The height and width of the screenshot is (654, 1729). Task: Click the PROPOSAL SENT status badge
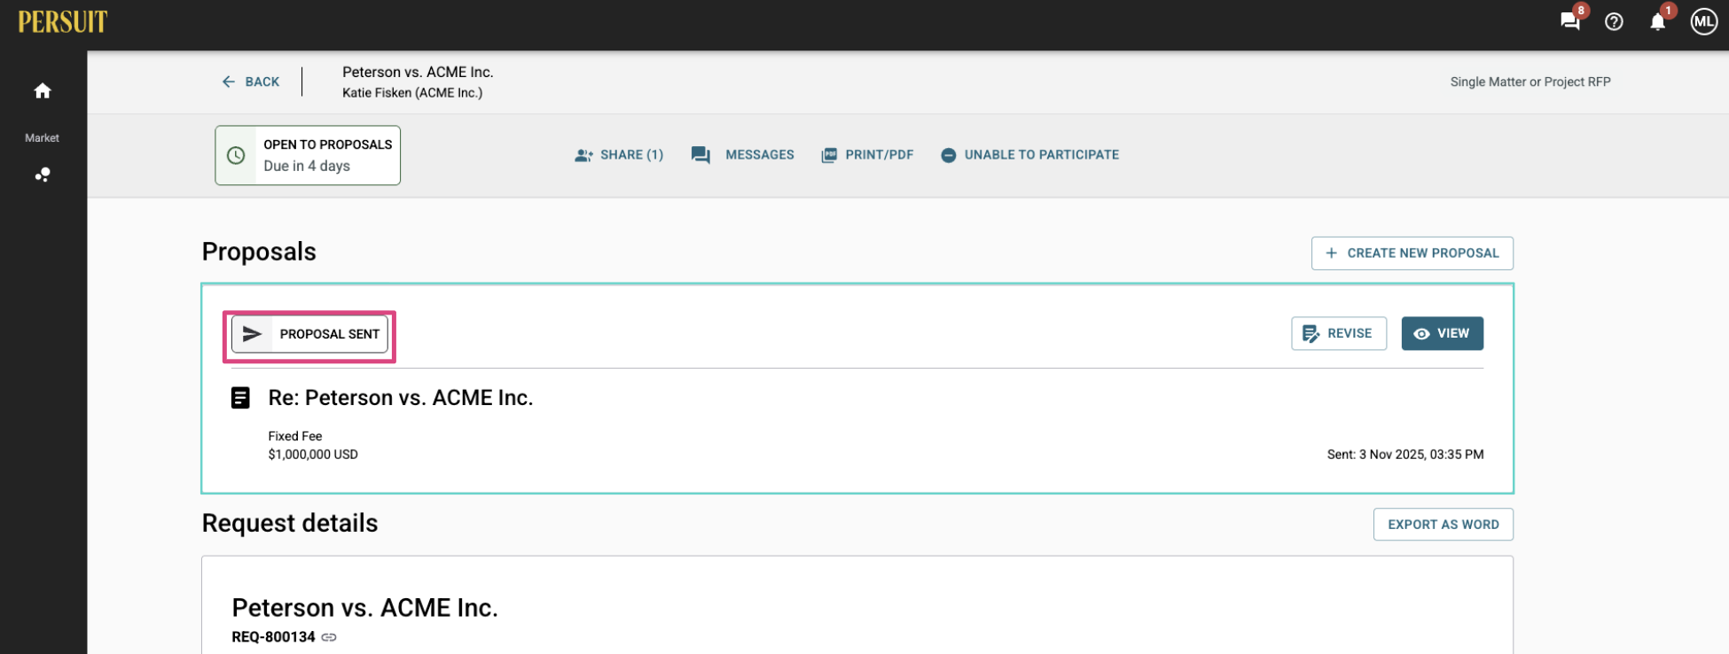pos(309,334)
